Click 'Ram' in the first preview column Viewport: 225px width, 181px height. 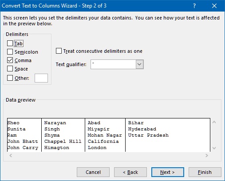click(12, 135)
